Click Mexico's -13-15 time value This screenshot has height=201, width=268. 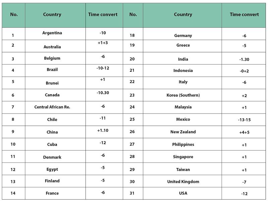[x=244, y=120]
